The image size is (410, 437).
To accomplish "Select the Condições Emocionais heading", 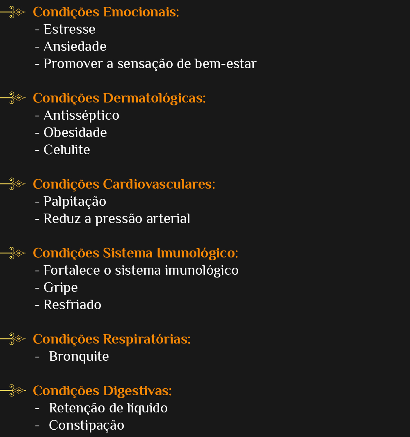I will click(106, 12).
